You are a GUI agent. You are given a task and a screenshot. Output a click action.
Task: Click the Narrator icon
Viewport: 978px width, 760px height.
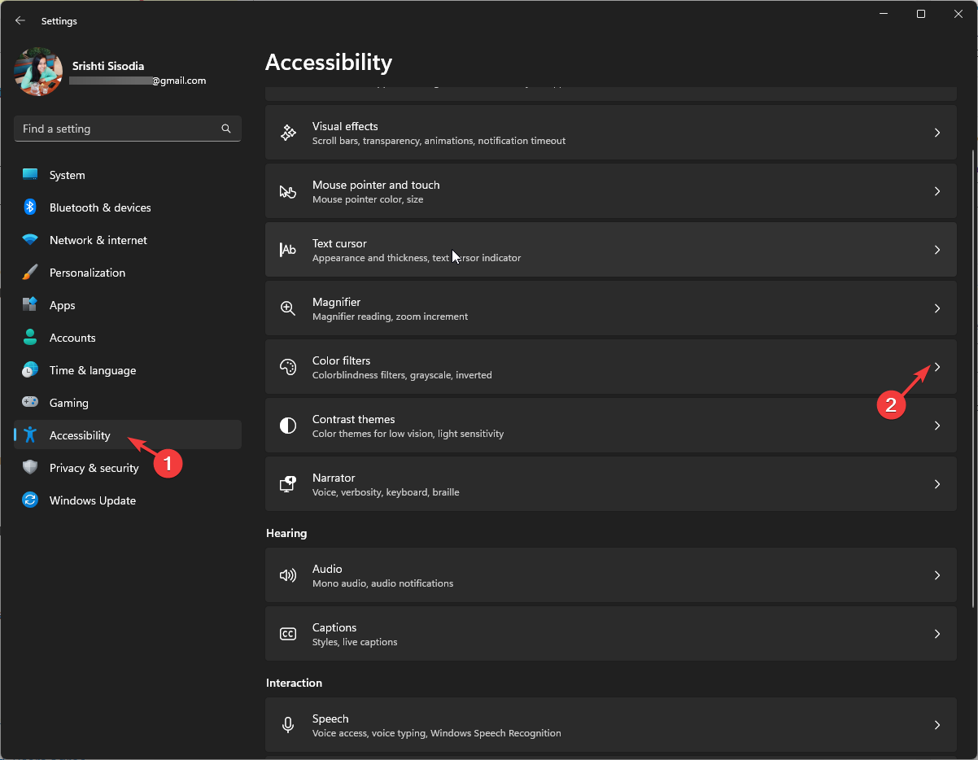point(288,484)
